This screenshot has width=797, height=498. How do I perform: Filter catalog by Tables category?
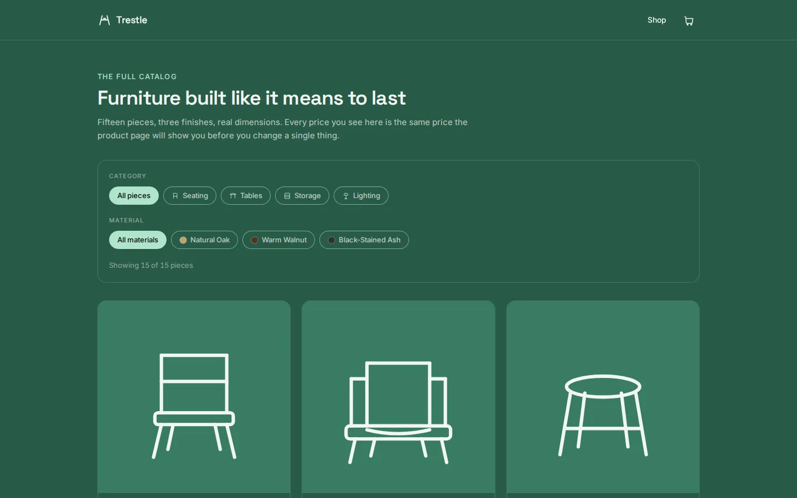click(246, 196)
